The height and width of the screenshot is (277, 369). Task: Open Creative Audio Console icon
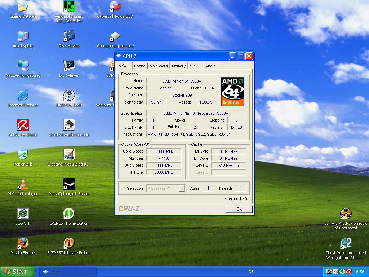[x=69, y=125]
